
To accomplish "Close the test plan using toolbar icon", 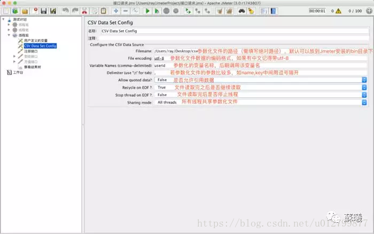I will pos(35,11).
